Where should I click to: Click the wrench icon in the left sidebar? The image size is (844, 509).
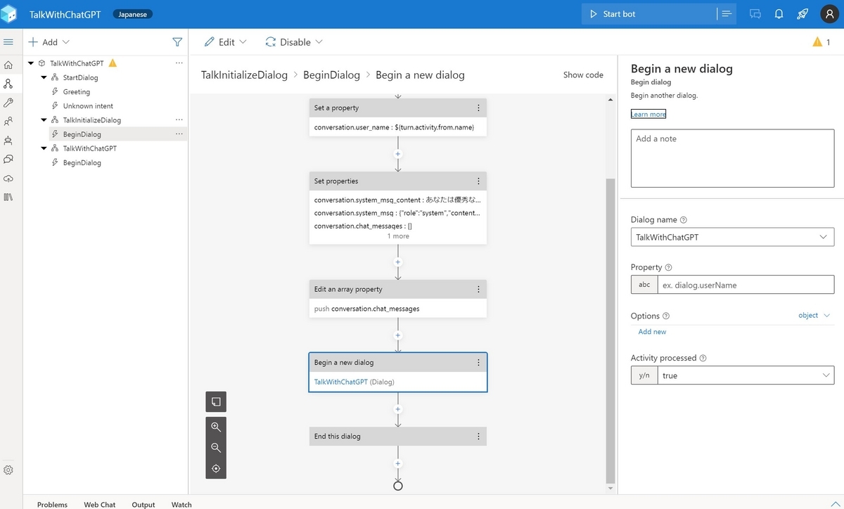click(8, 101)
